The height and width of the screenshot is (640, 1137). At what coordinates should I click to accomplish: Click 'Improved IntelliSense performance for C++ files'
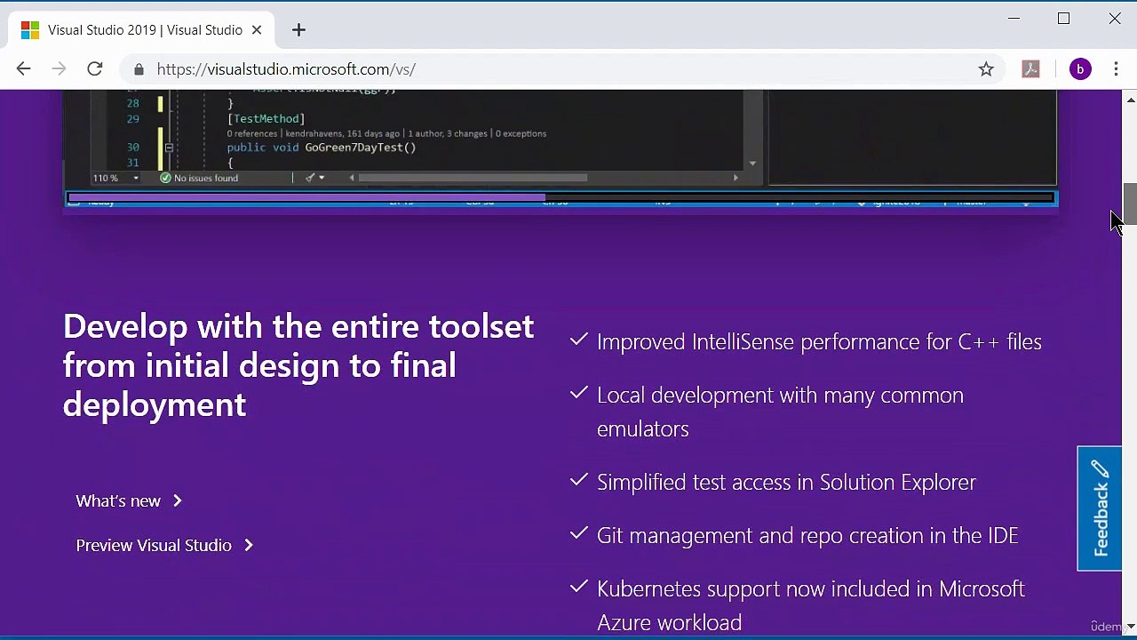tap(819, 342)
